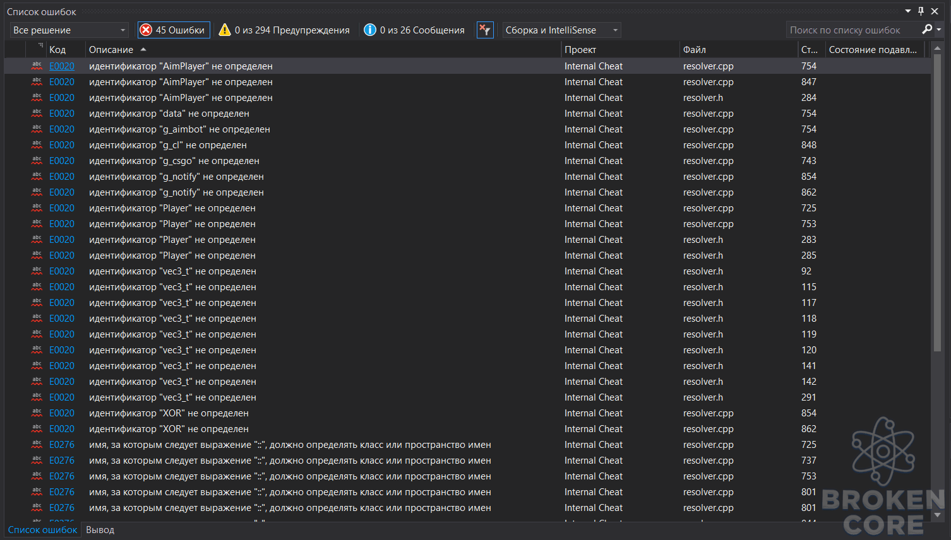
Task: Click "resolver.h" in vec3_t line 119 row
Action: point(703,334)
